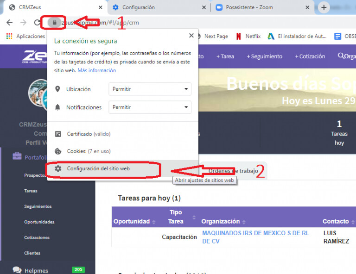
Task: Click the cookie icon
Action: (x=58, y=151)
